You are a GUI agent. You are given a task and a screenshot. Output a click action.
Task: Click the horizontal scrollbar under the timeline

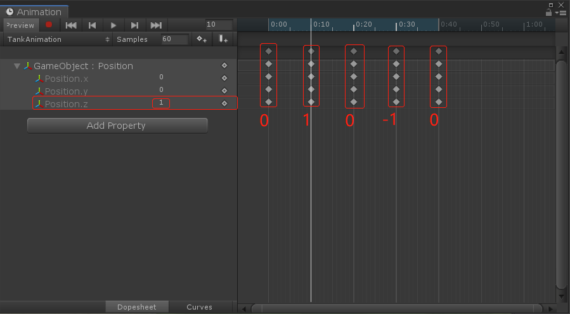396,309
